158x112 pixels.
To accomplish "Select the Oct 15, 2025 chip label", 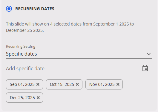I will [62, 84].
